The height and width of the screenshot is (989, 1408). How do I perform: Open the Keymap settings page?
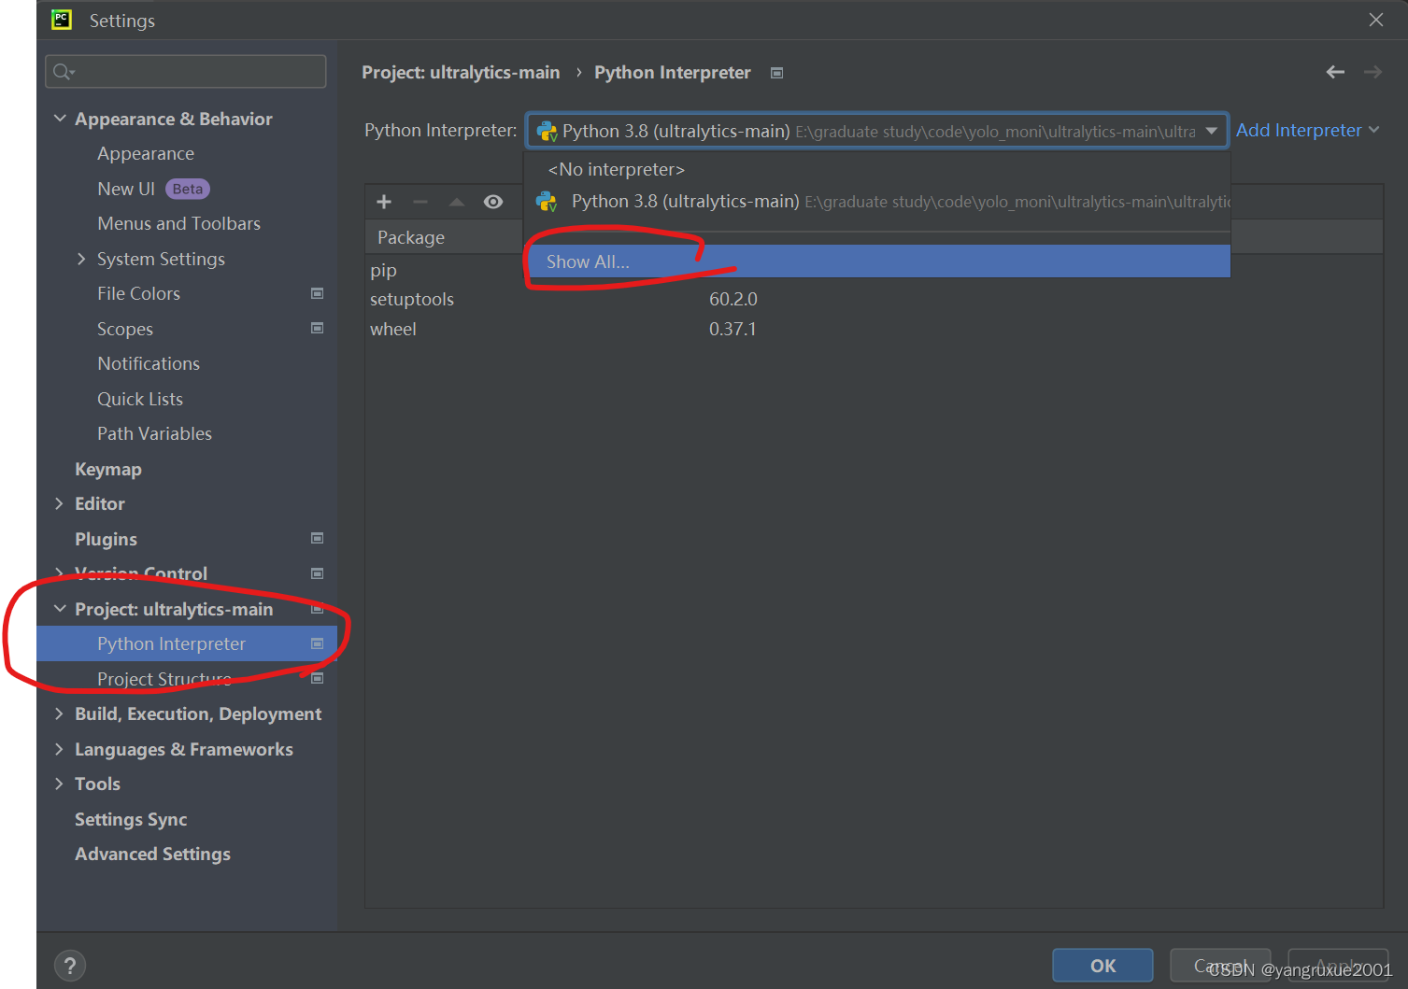[x=108, y=469]
